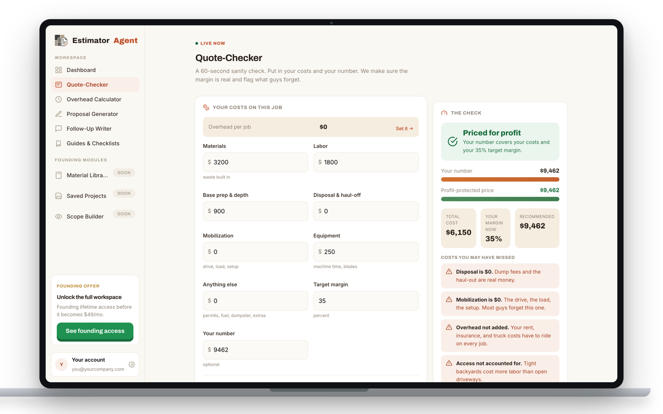Click the Guides & Checklists bookmark icon
The width and height of the screenshot is (663, 414).
58,143
